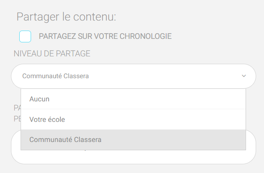The width and height of the screenshot is (264, 173).
Task: Click the partially hidden label behind the dropdown list
Action: click(x=17, y=114)
